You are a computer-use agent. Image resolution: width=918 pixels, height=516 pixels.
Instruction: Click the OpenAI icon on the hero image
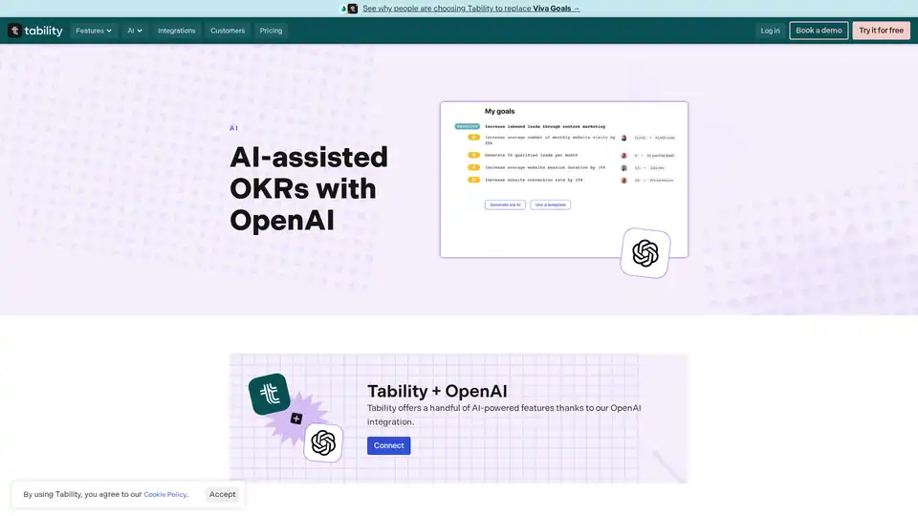[645, 253]
